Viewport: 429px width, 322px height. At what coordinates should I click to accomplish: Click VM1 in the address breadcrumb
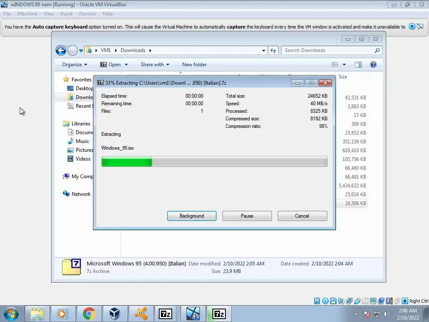tap(106, 50)
